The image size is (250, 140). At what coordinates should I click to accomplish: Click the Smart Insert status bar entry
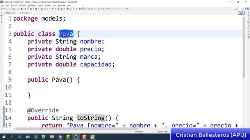[163, 131]
